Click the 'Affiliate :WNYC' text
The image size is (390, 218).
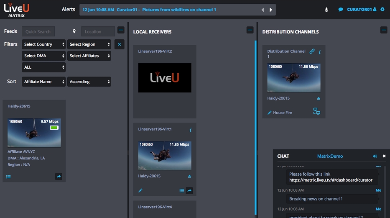(x=21, y=151)
